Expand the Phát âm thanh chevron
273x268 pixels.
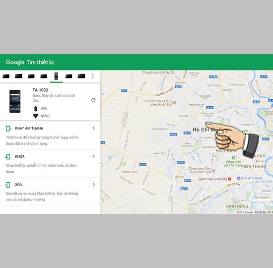(94, 129)
